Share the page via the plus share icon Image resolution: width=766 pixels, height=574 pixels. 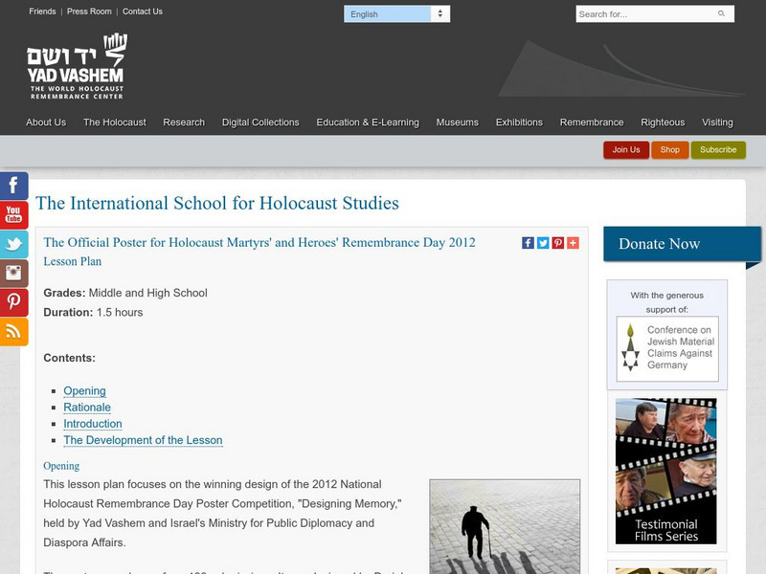(572, 242)
